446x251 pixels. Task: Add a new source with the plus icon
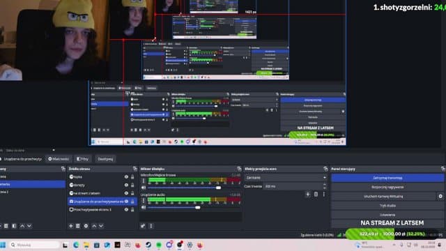[71, 226]
